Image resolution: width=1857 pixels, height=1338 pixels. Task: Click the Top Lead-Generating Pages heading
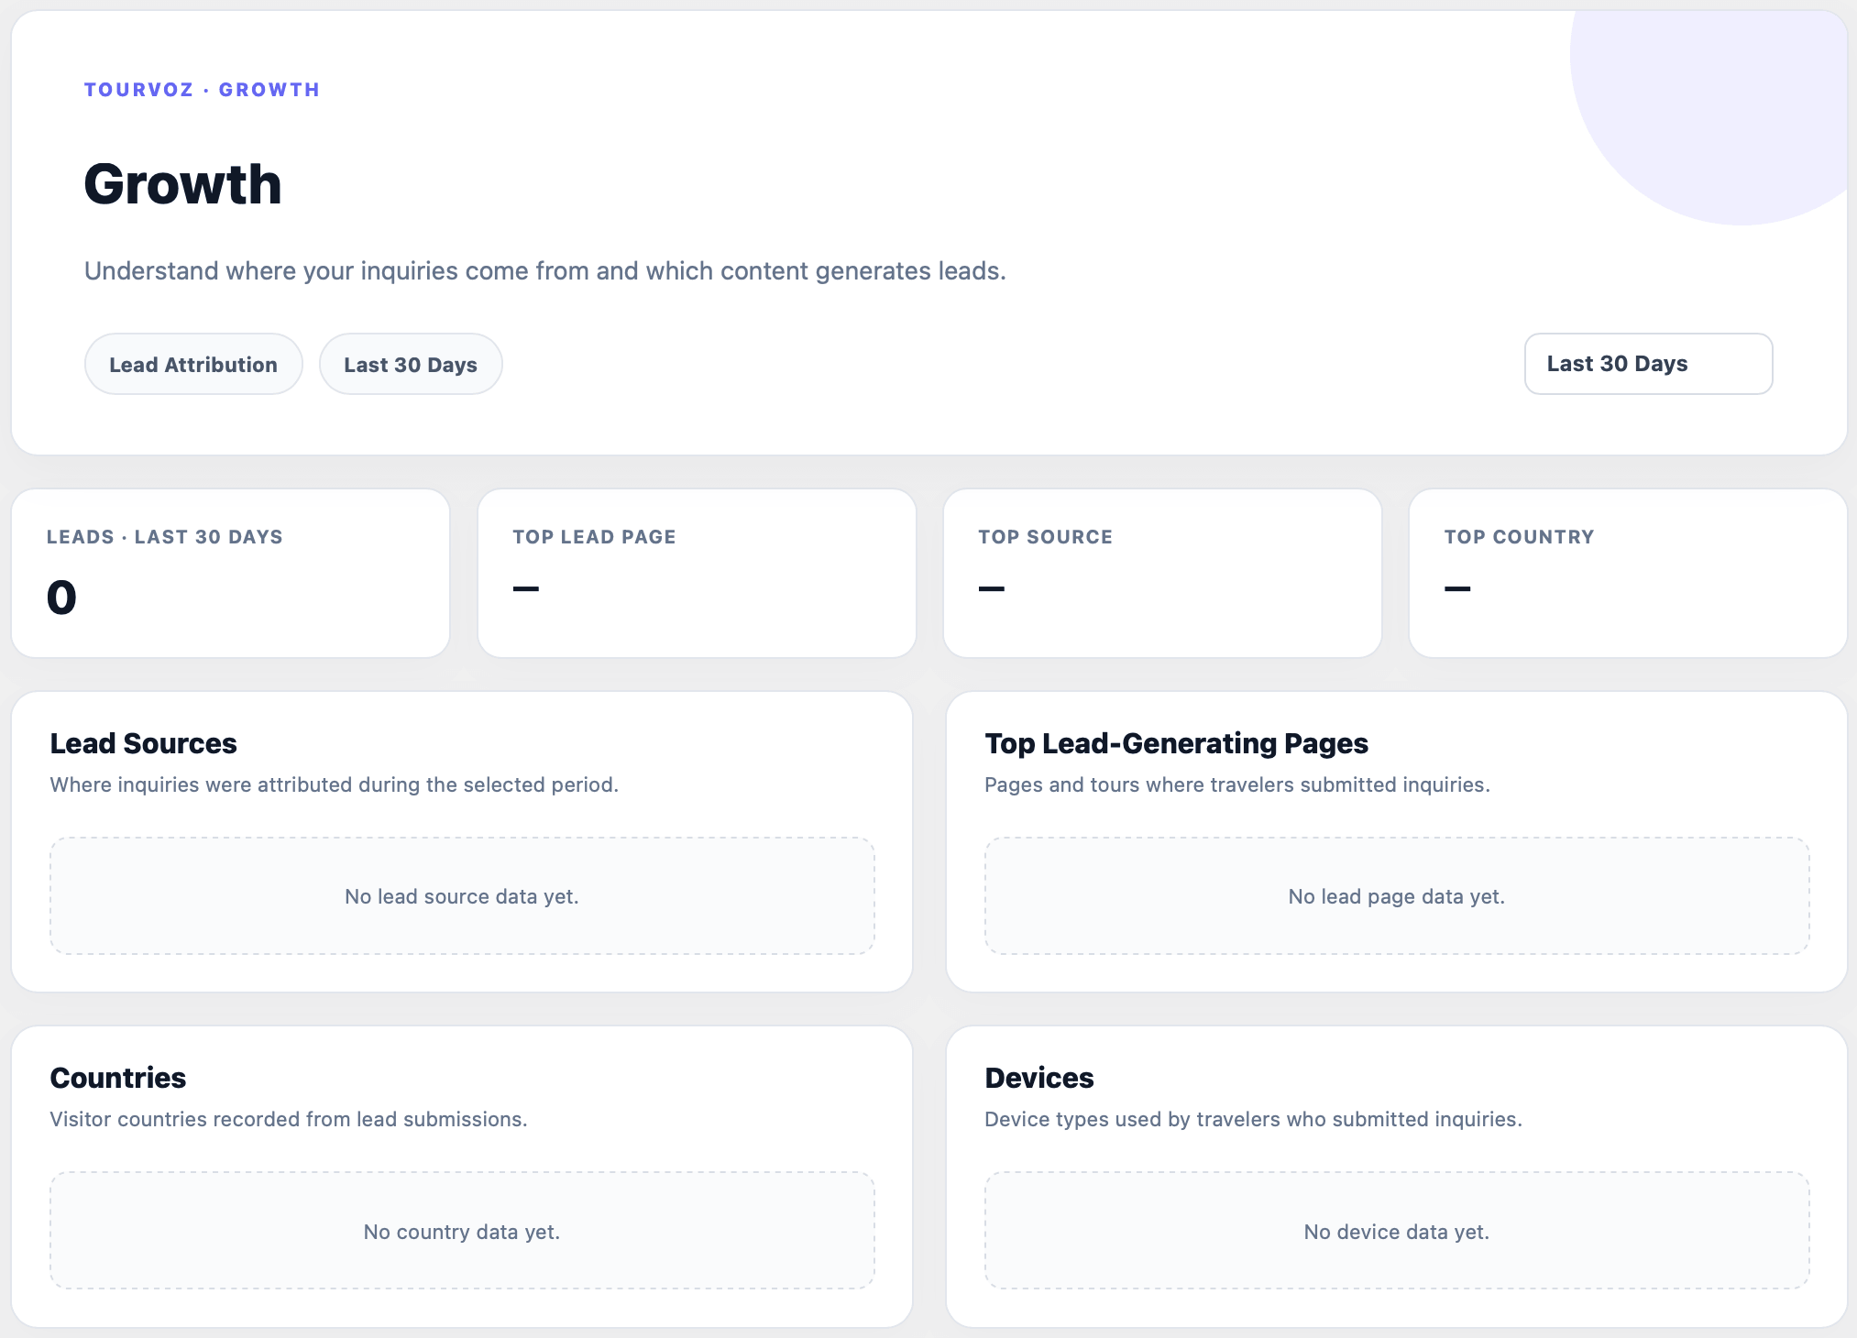[x=1176, y=743]
